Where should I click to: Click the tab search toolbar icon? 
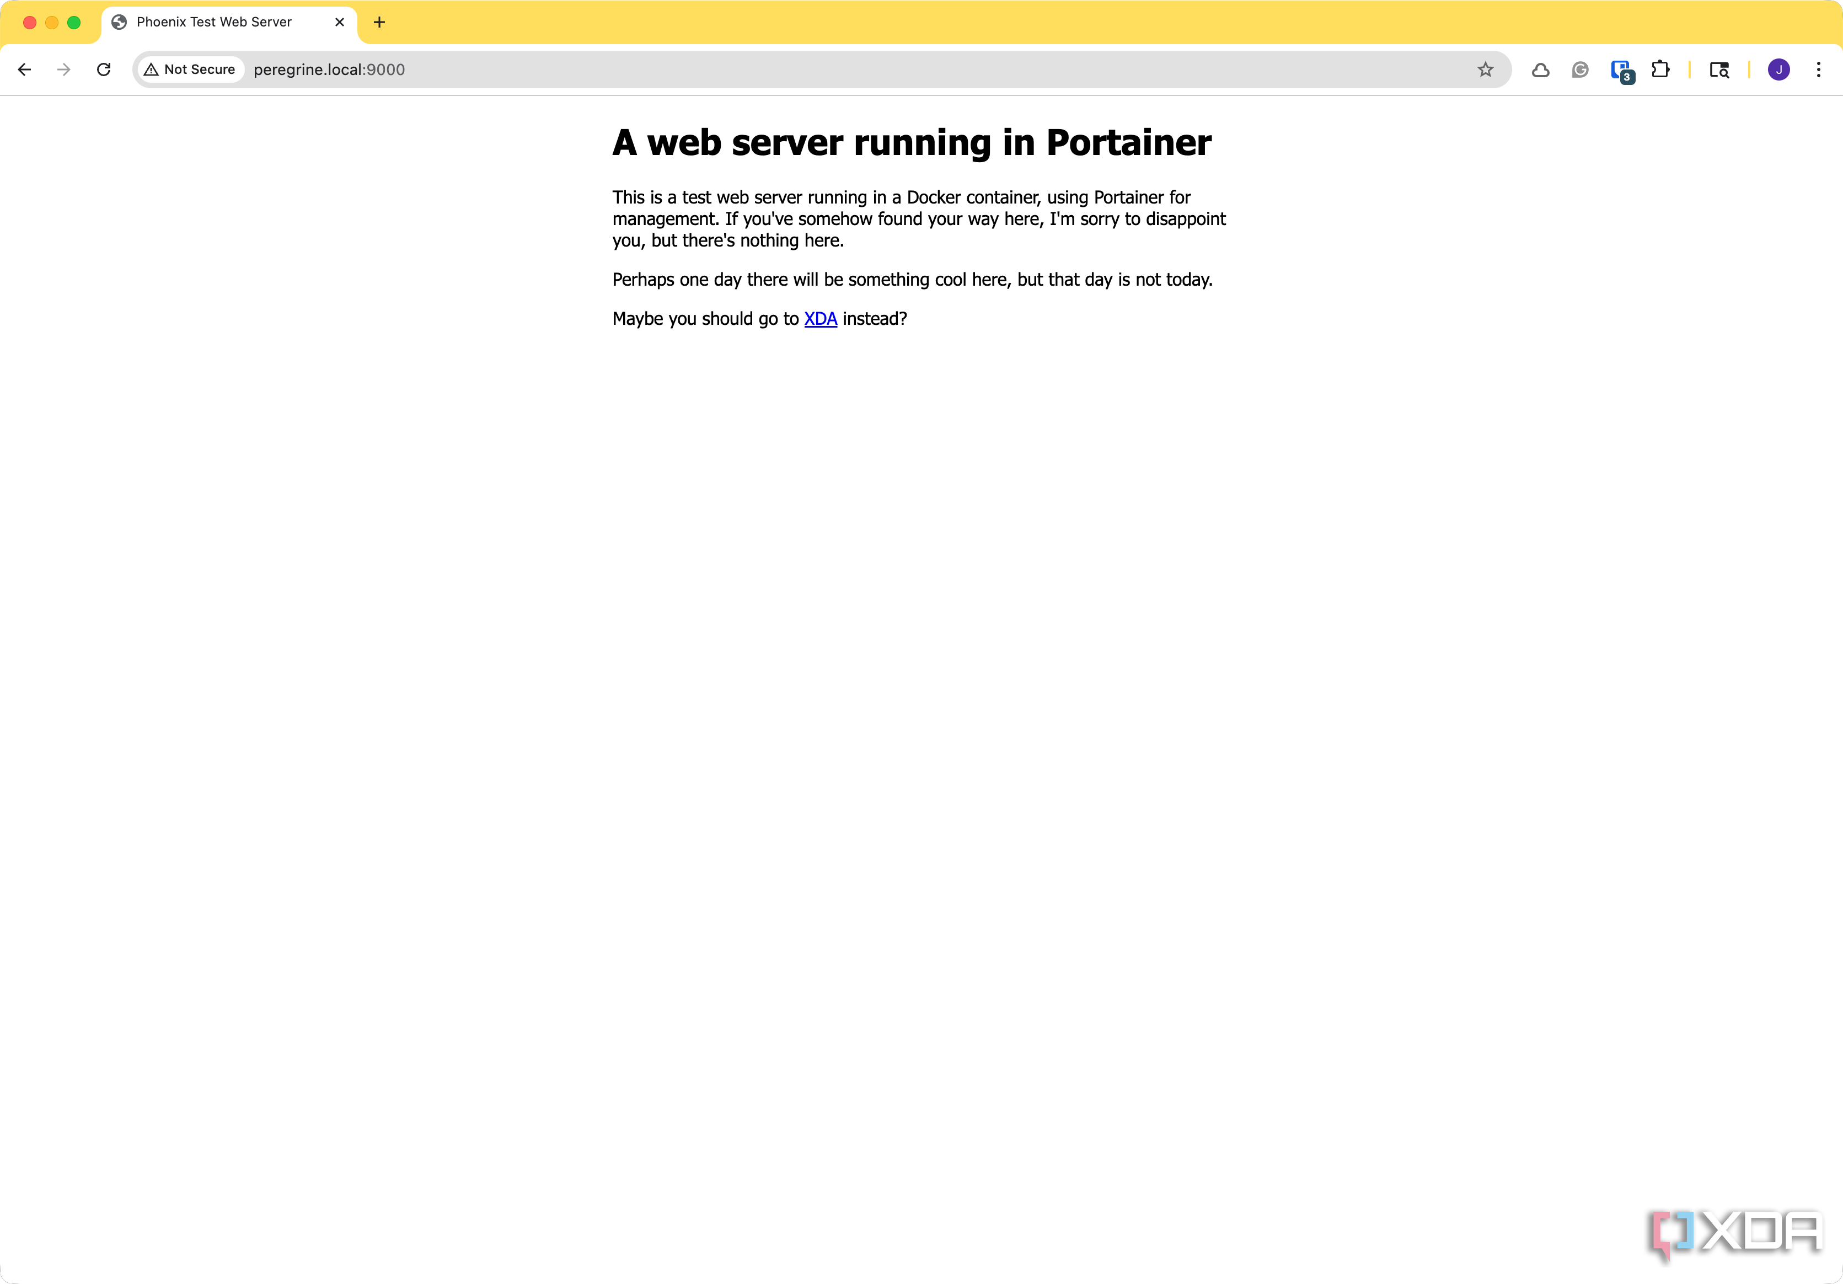point(1718,70)
